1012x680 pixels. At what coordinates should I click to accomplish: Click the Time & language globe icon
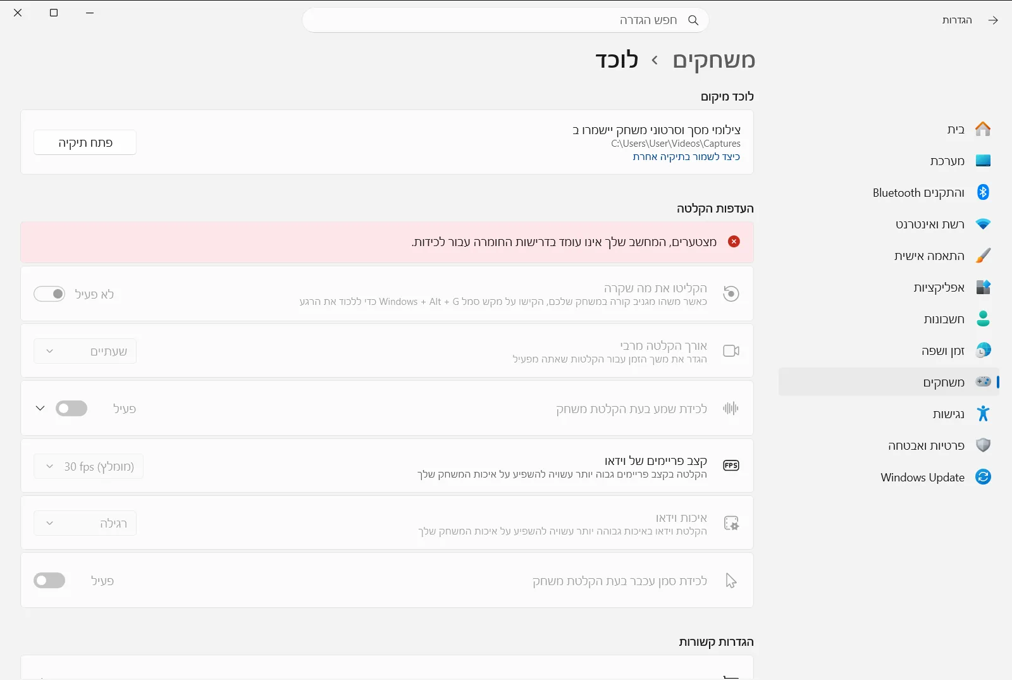[983, 350]
